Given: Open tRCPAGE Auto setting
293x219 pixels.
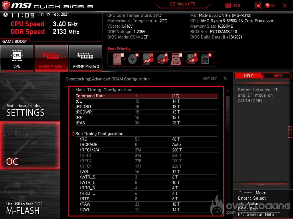Looking at the screenshot, I should click(x=176, y=145).
